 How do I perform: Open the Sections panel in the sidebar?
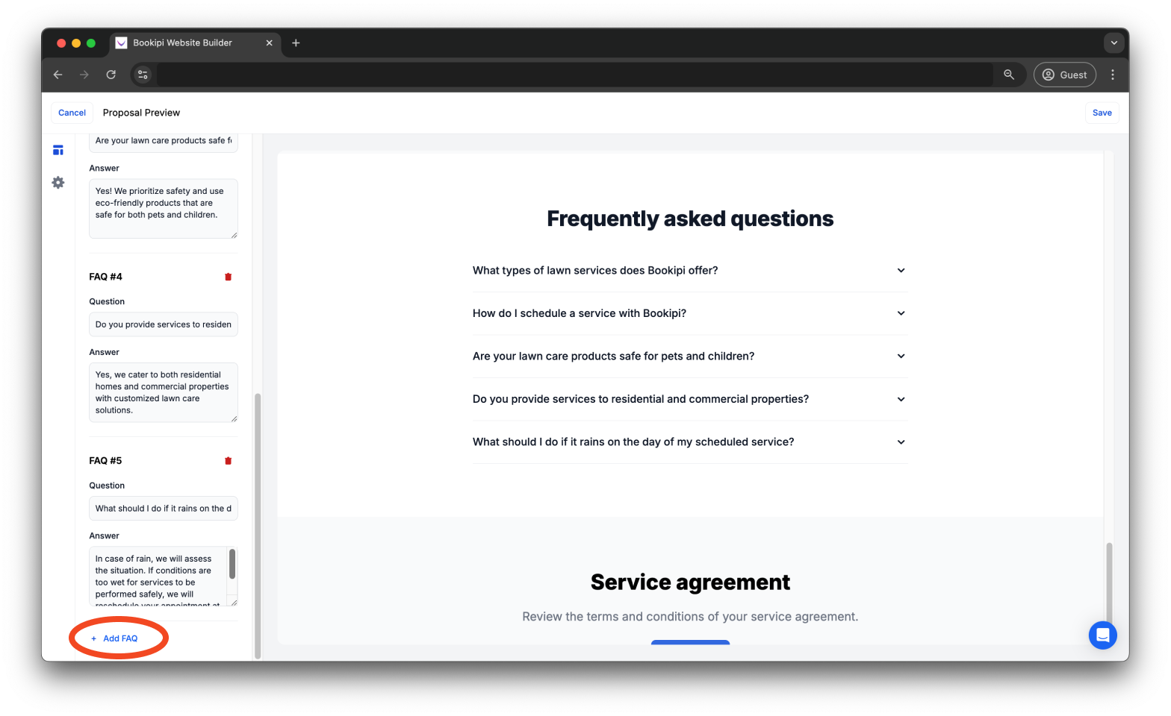[58, 149]
